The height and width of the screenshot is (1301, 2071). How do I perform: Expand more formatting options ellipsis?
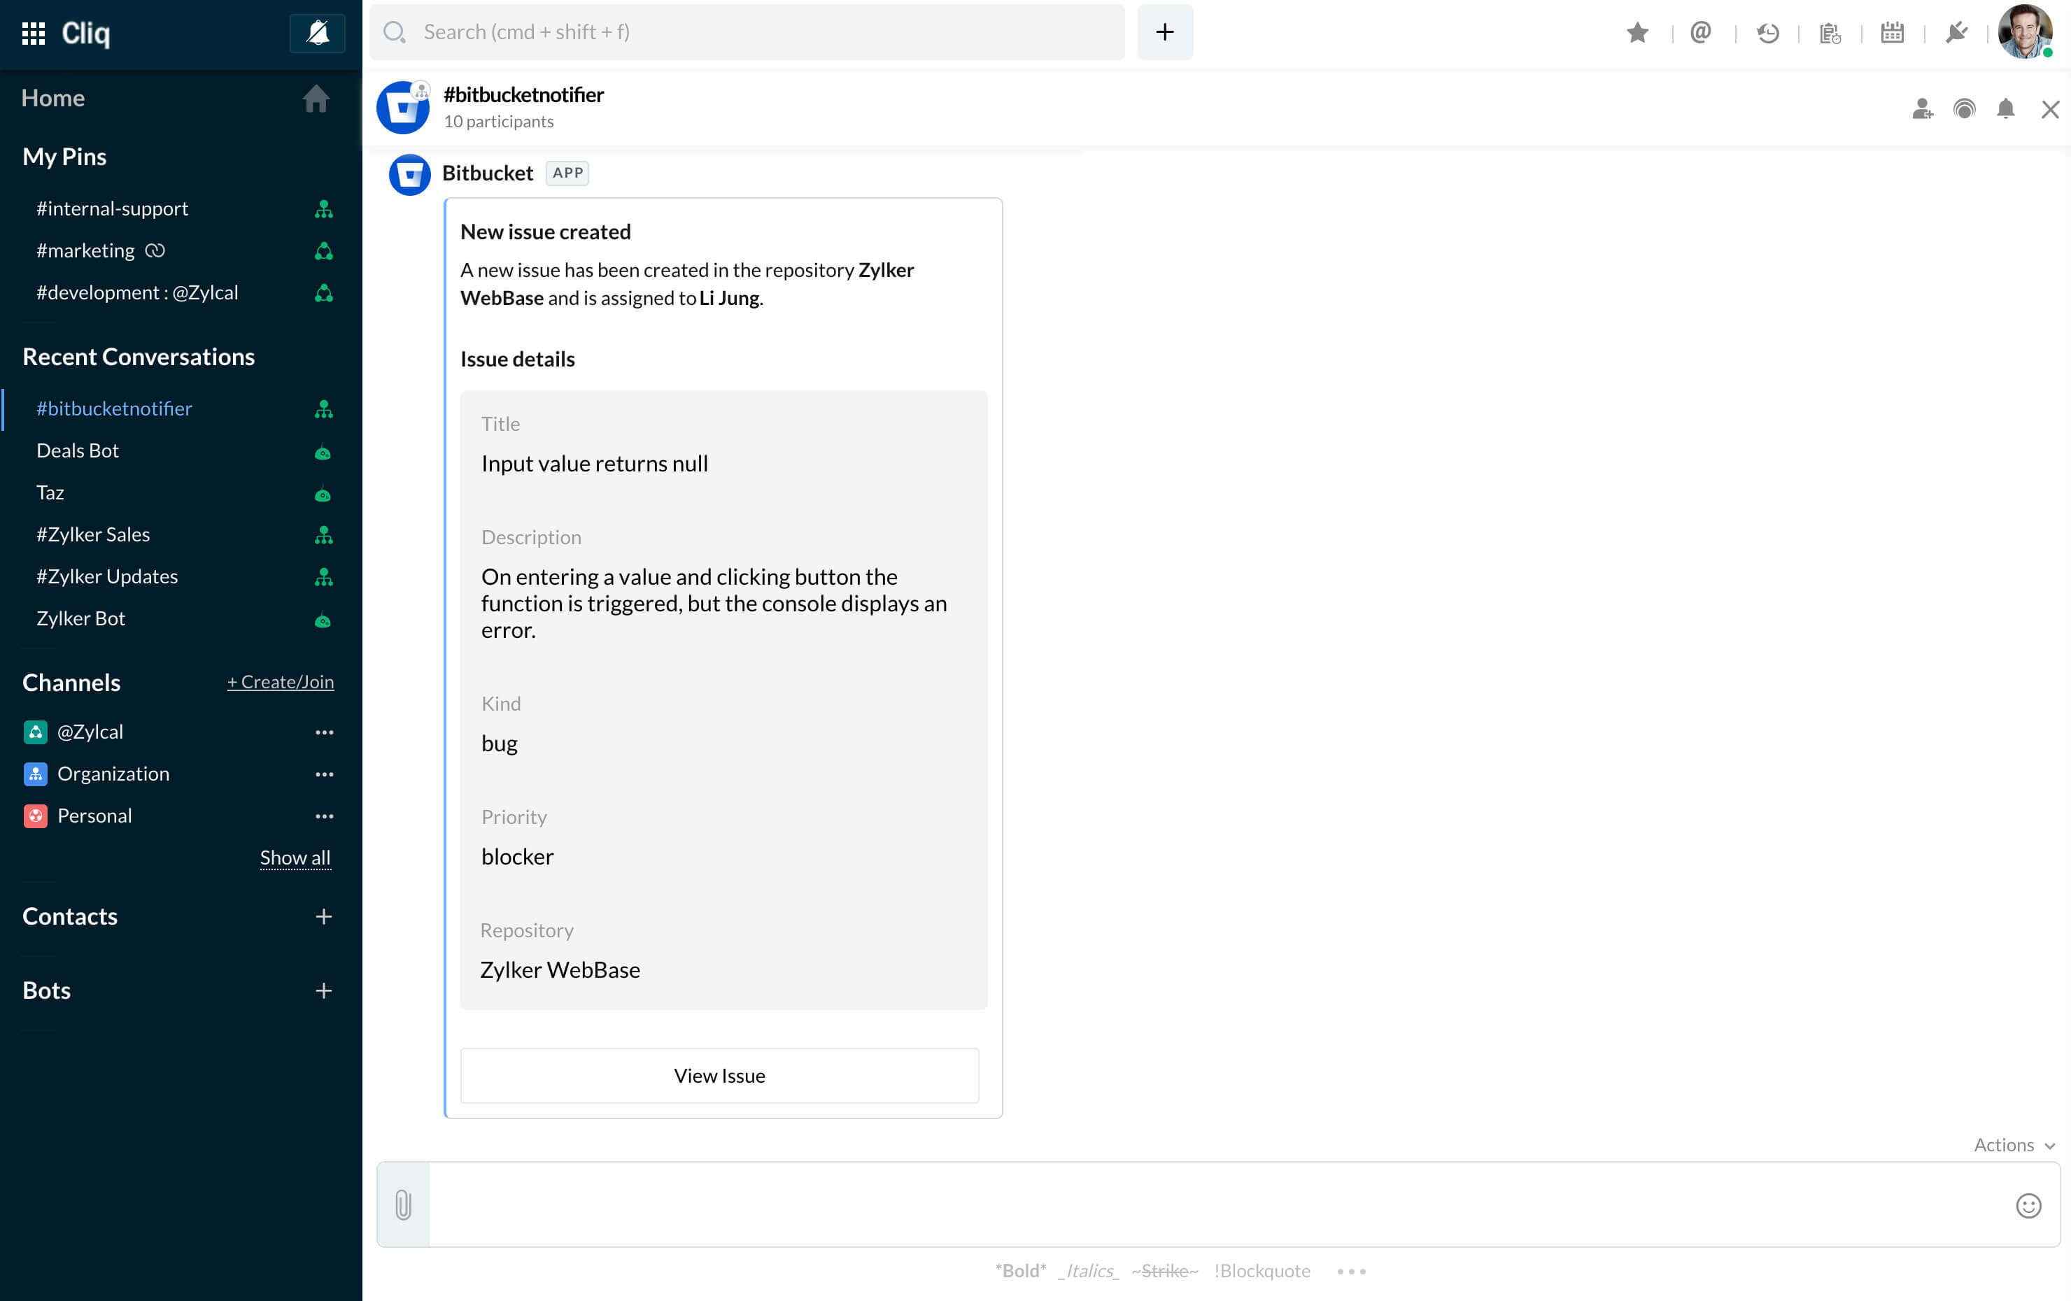coord(1351,1271)
